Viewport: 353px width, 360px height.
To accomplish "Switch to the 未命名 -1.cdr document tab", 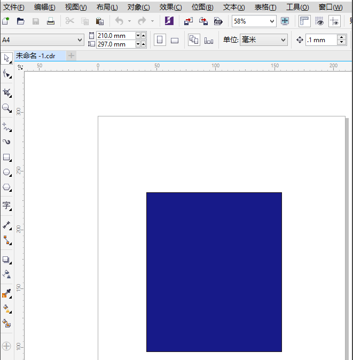I will coord(40,56).
